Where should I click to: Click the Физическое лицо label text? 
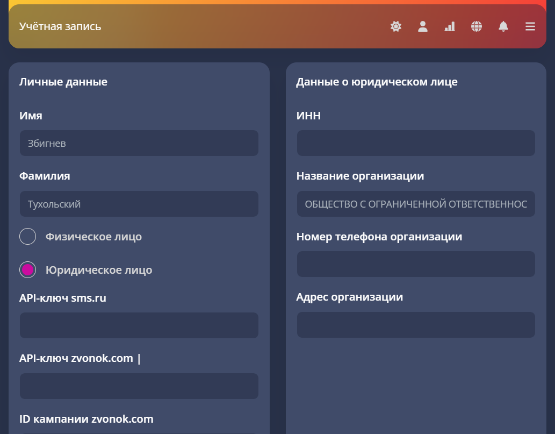(x=94, y=237)
